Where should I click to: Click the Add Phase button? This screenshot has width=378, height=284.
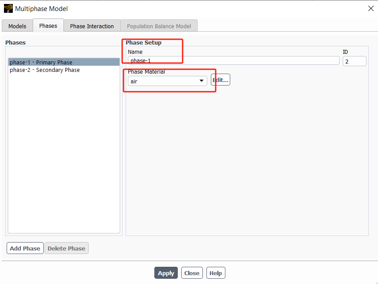(x=25, y=248)
